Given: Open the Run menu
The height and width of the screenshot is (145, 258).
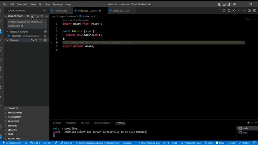Looking at the screenshot, I should (x=48, y=4).
